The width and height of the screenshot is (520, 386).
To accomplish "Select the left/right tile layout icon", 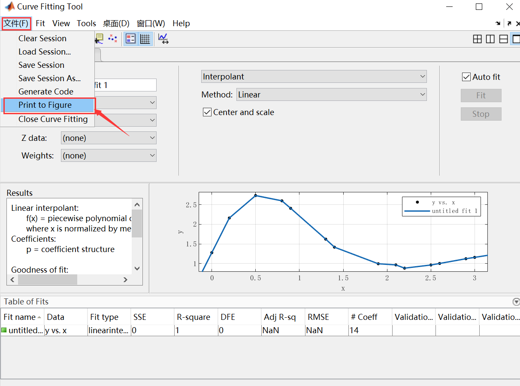I will pos(490,39).
